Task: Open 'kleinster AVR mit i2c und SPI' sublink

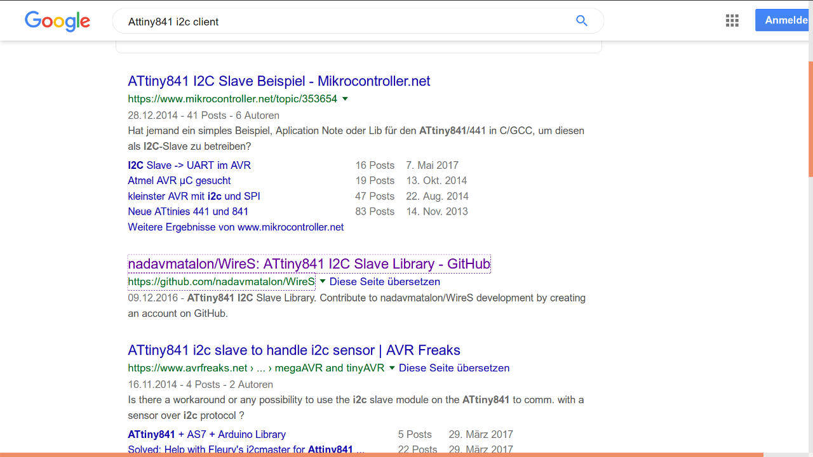Action: [194, 196]
